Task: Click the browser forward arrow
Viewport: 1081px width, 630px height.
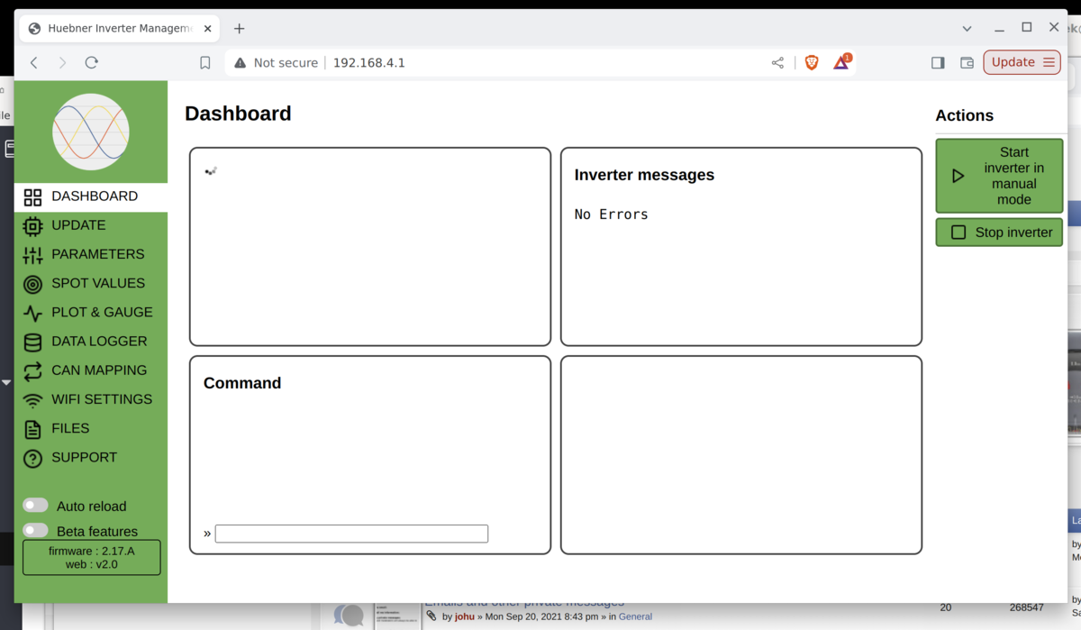Action: 62,62
